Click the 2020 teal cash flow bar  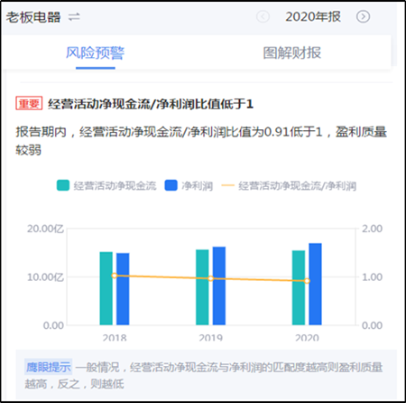299,287
